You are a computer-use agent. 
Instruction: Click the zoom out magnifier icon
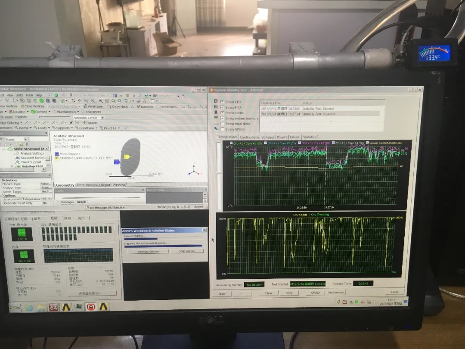point(93,101)
